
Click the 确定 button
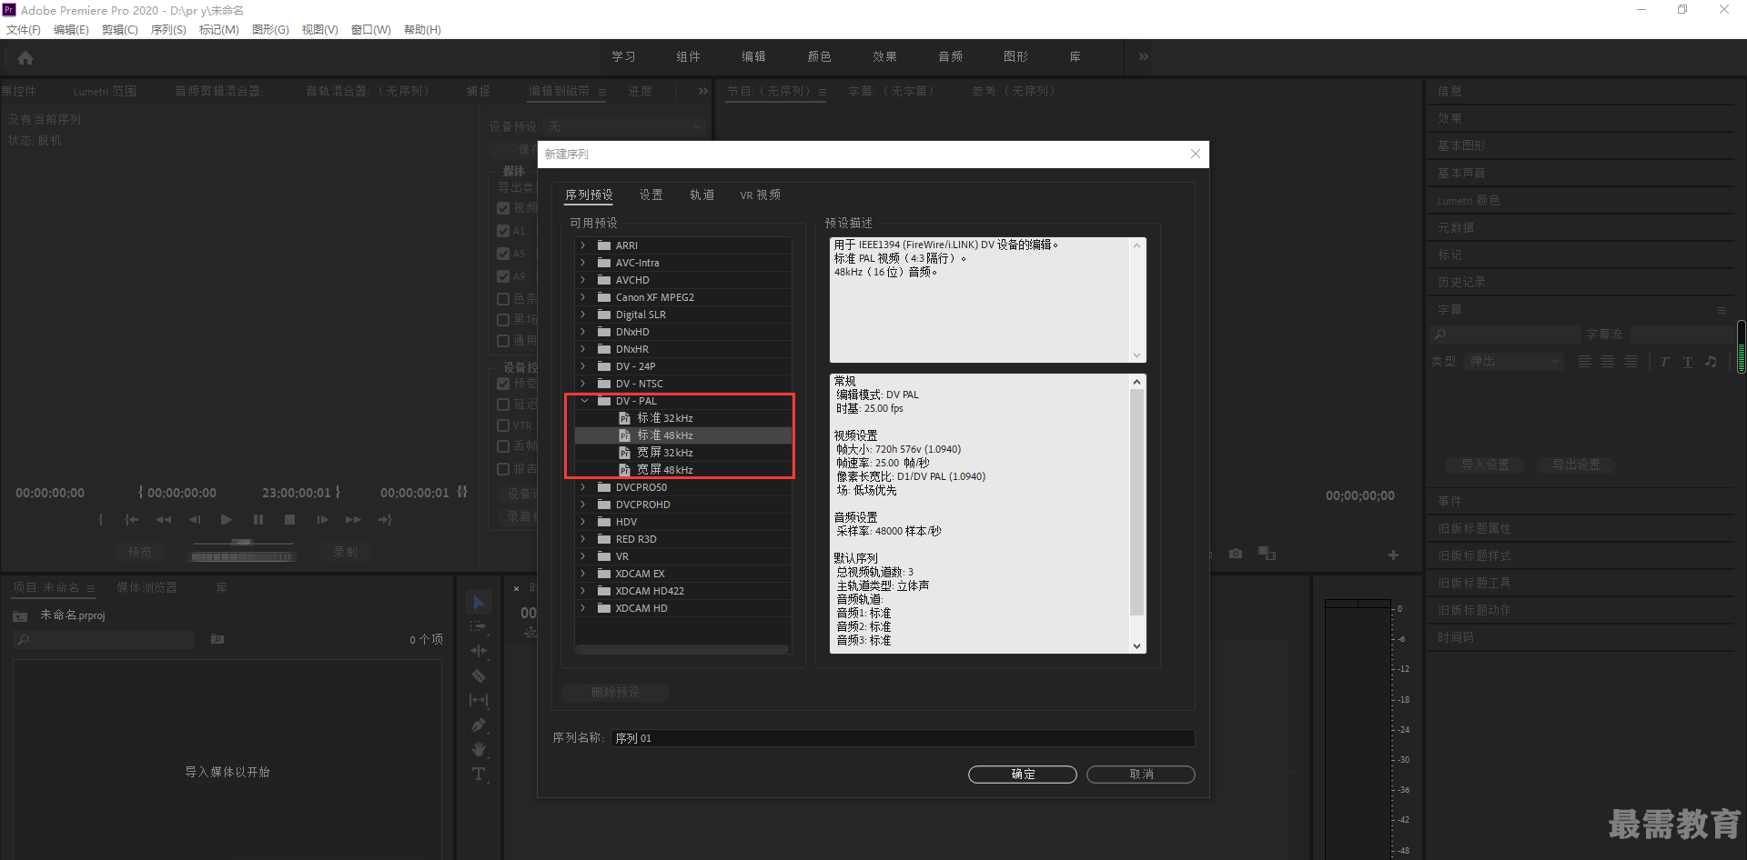[x=1023, y=775]
